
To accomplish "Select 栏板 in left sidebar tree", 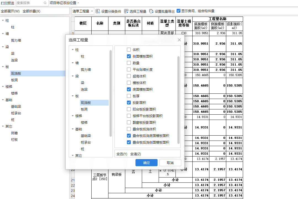I will click(14, 139).
